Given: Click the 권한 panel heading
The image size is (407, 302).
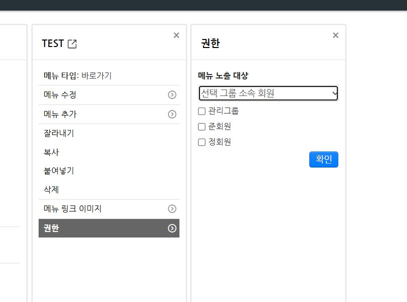Looking at the screenshot, I should point(211,43).
